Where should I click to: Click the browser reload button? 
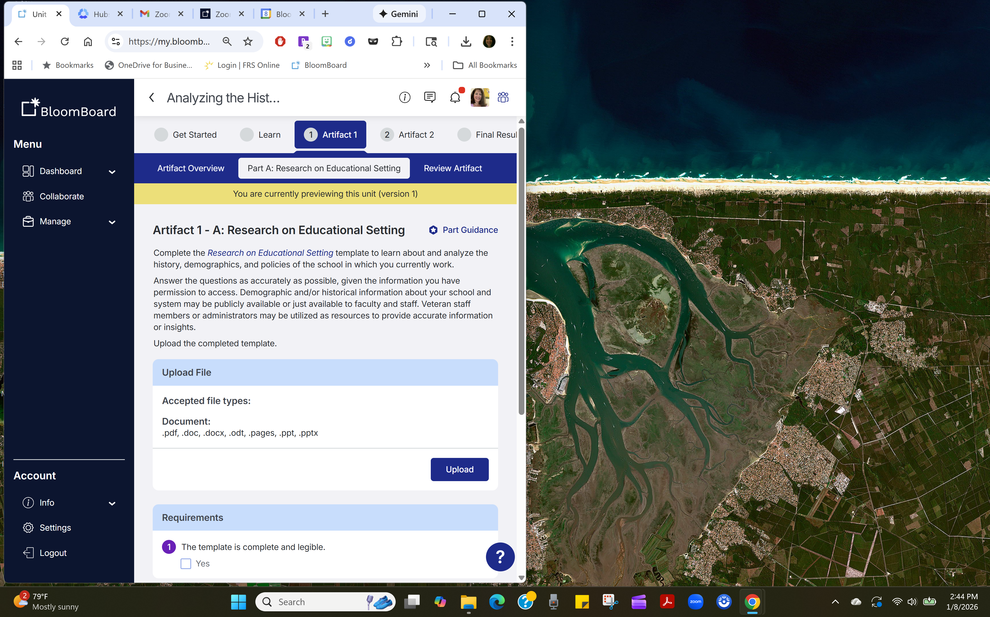[x=64, y=41]
